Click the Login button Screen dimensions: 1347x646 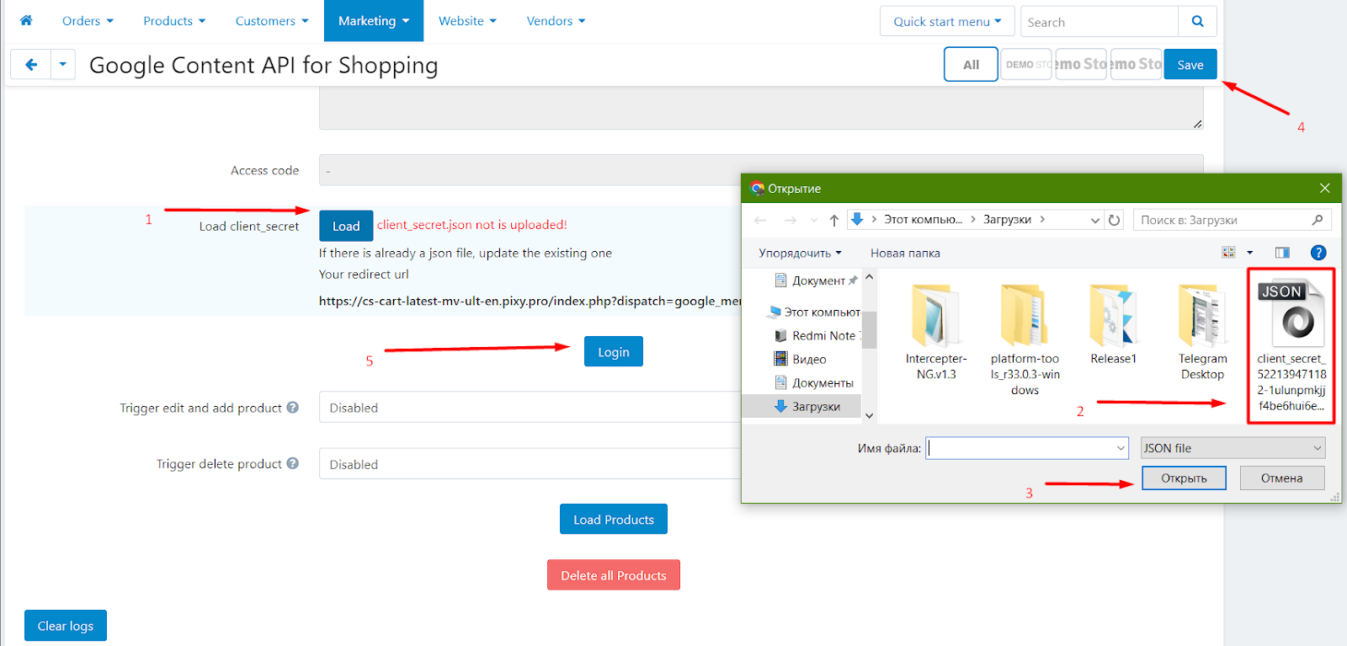point(614,351)
